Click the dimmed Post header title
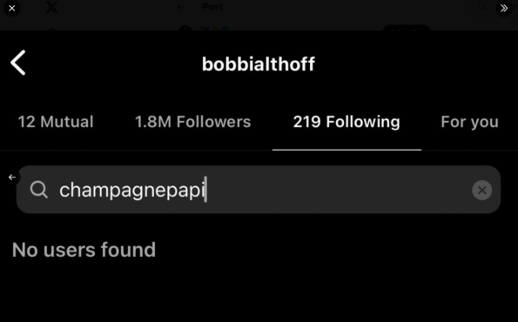The height and width of the screenshot is (322, 518). point(212,7)
